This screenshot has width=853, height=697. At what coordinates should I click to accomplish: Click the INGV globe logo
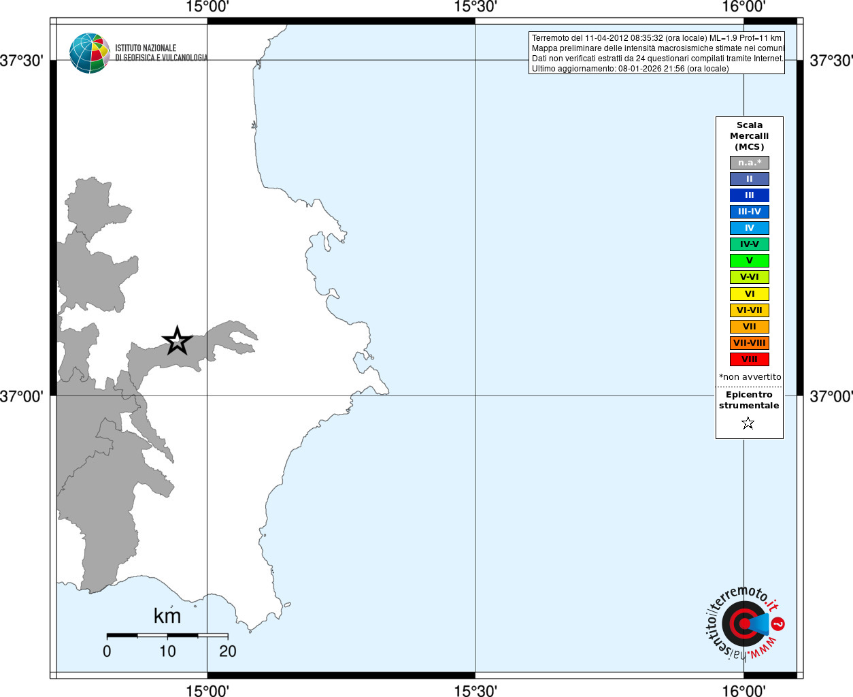click(x=90, y=53)
